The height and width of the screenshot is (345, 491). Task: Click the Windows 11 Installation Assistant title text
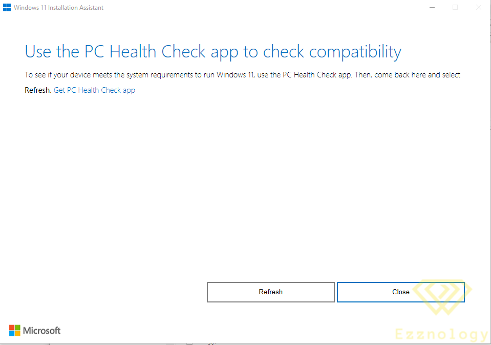[59, 8]
